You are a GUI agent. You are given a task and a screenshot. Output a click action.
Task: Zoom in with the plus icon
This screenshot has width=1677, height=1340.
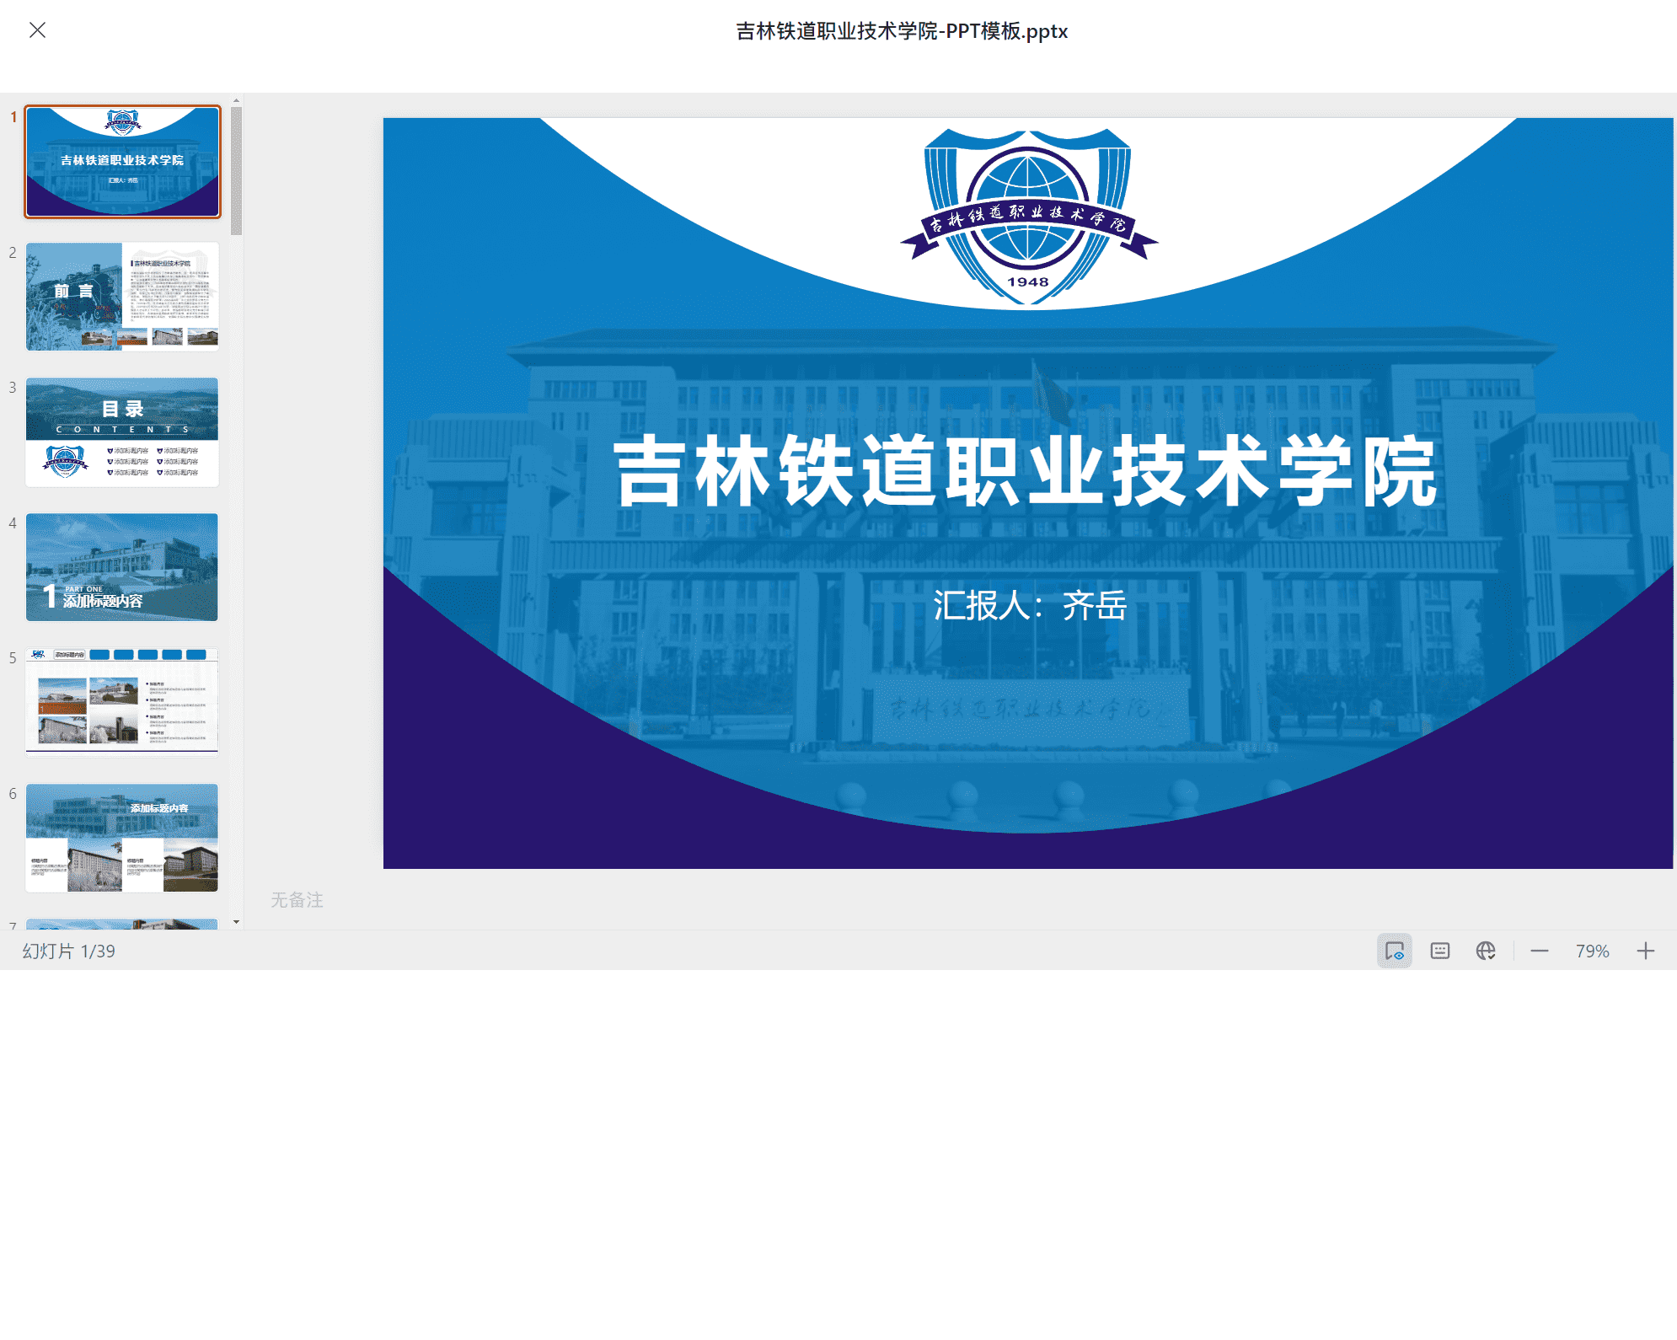tap(1646, 951)
